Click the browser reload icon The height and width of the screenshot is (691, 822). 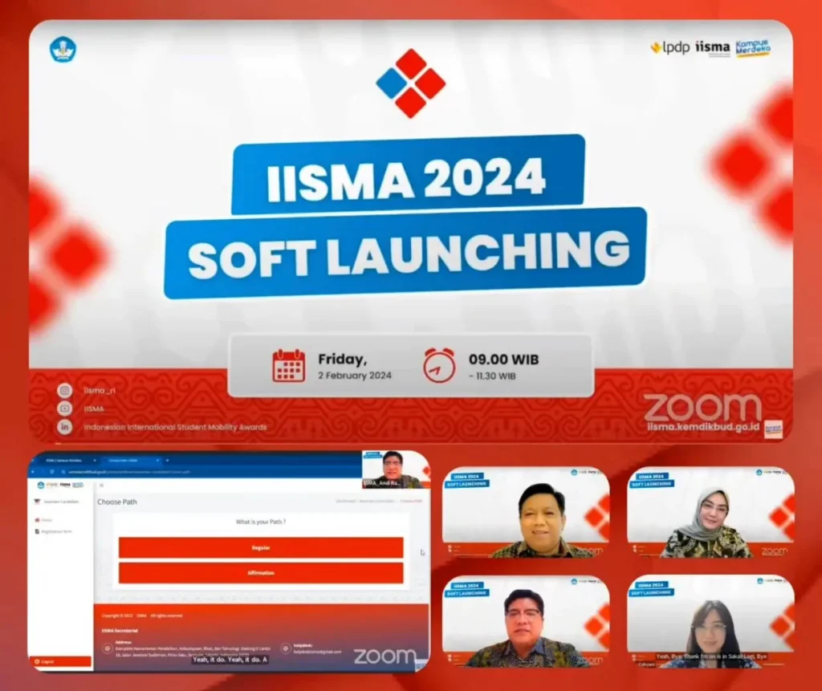pyautogui.click(x=52, y=472)
